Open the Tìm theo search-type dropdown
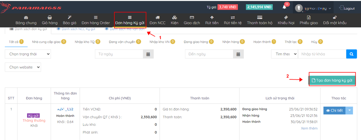Screen dimensions: 361x140 click(285, 54)
